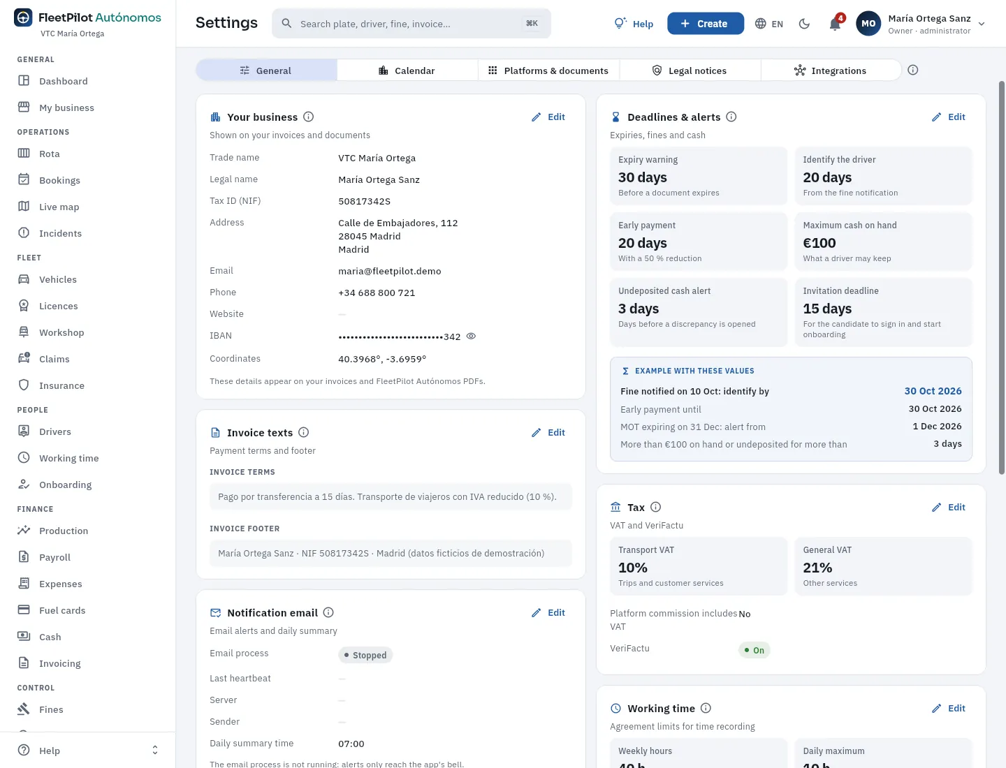Open the EN language selector
The image size is (1006, 768).
pos(769,24)
